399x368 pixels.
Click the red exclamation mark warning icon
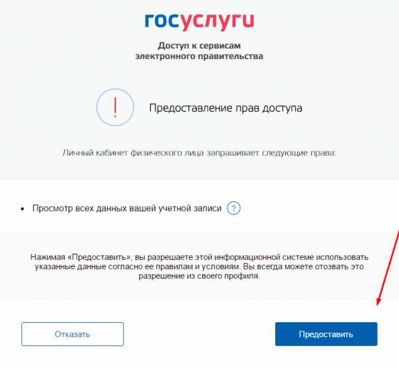coord(115,107)
